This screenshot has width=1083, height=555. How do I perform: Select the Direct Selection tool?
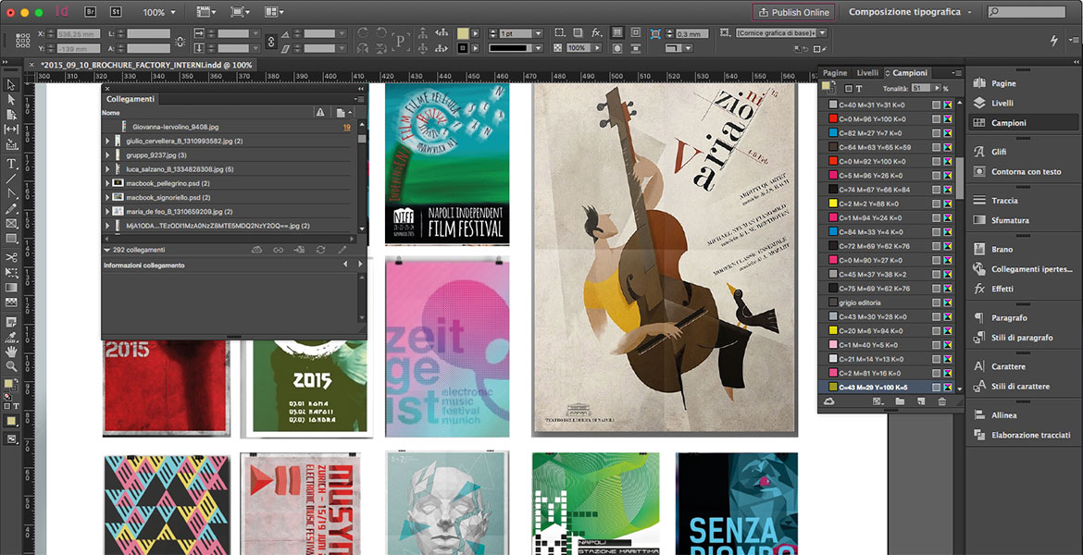[x=11, y=99]
